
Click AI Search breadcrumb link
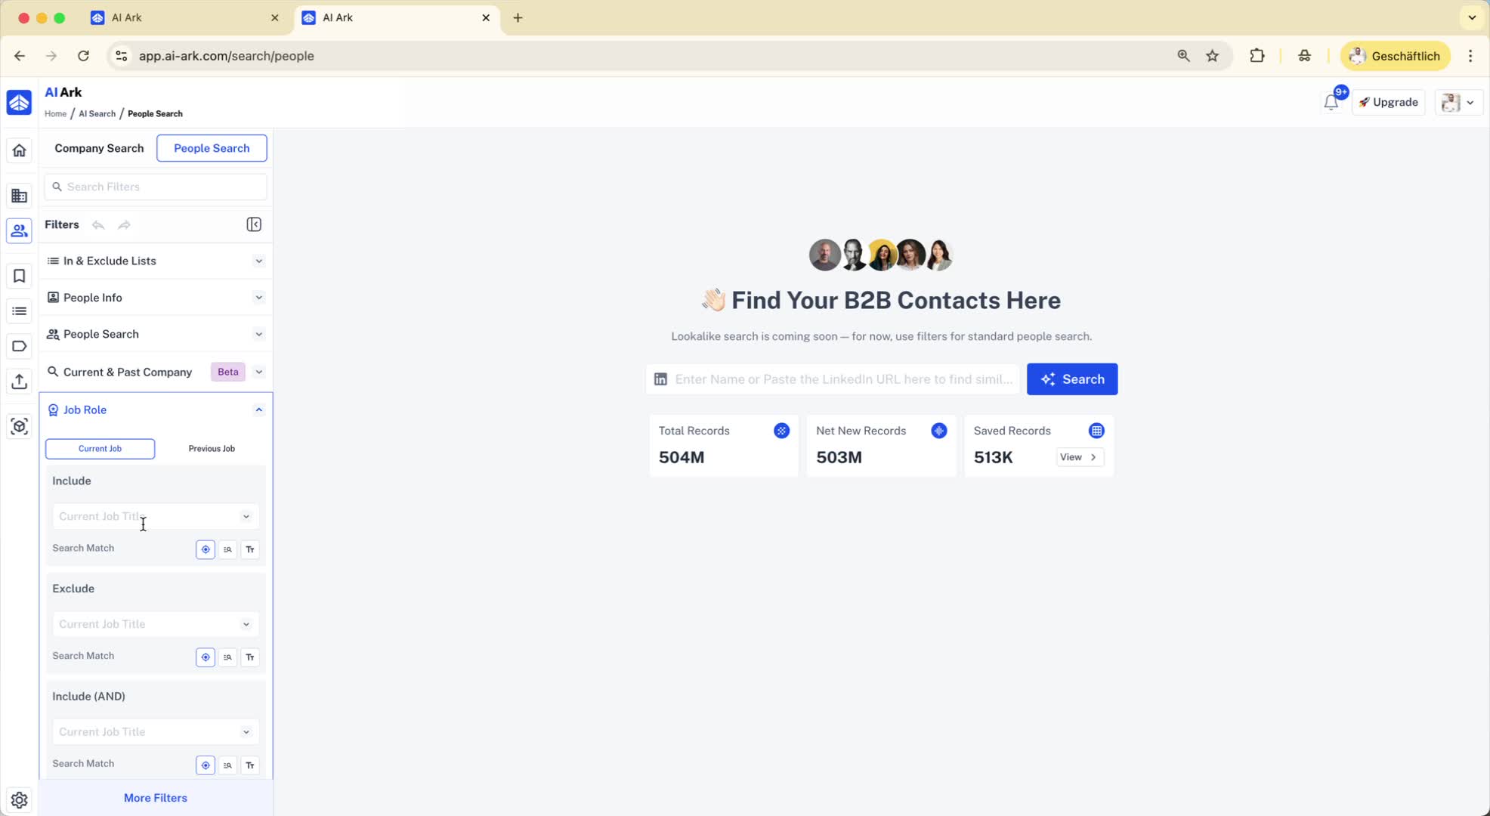tap(97, 114)
